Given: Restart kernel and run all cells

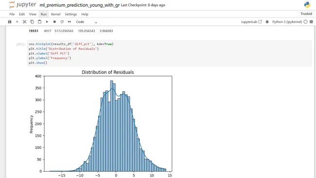Looking at the screenshot, I should coord(70,22).
